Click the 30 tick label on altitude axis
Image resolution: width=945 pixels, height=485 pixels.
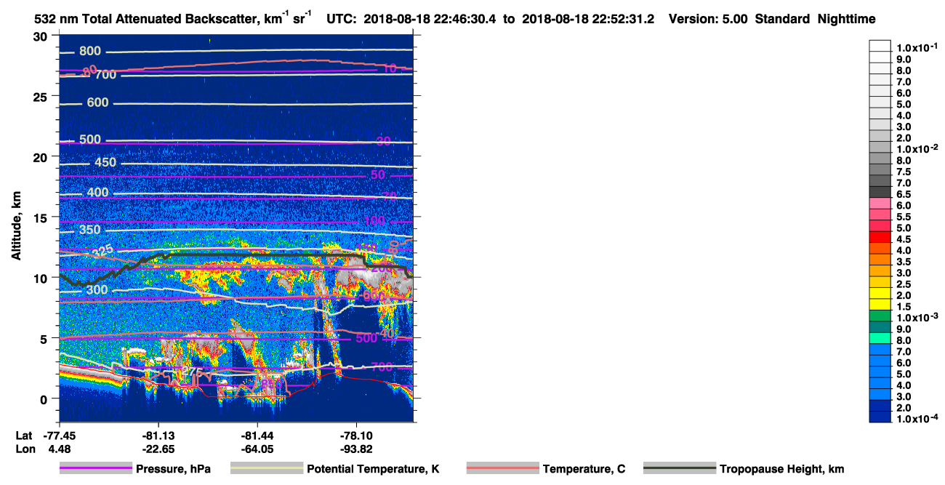click(x=42, y=36)
